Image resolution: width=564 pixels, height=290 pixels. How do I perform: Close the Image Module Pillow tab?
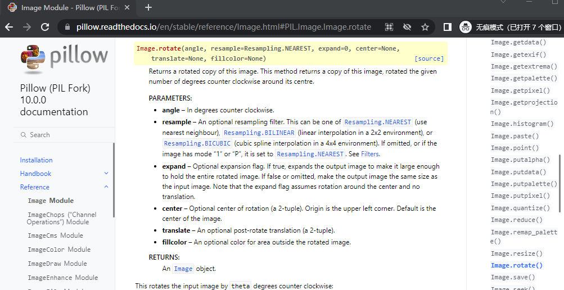pyautogui.click(x=127, y=7)
